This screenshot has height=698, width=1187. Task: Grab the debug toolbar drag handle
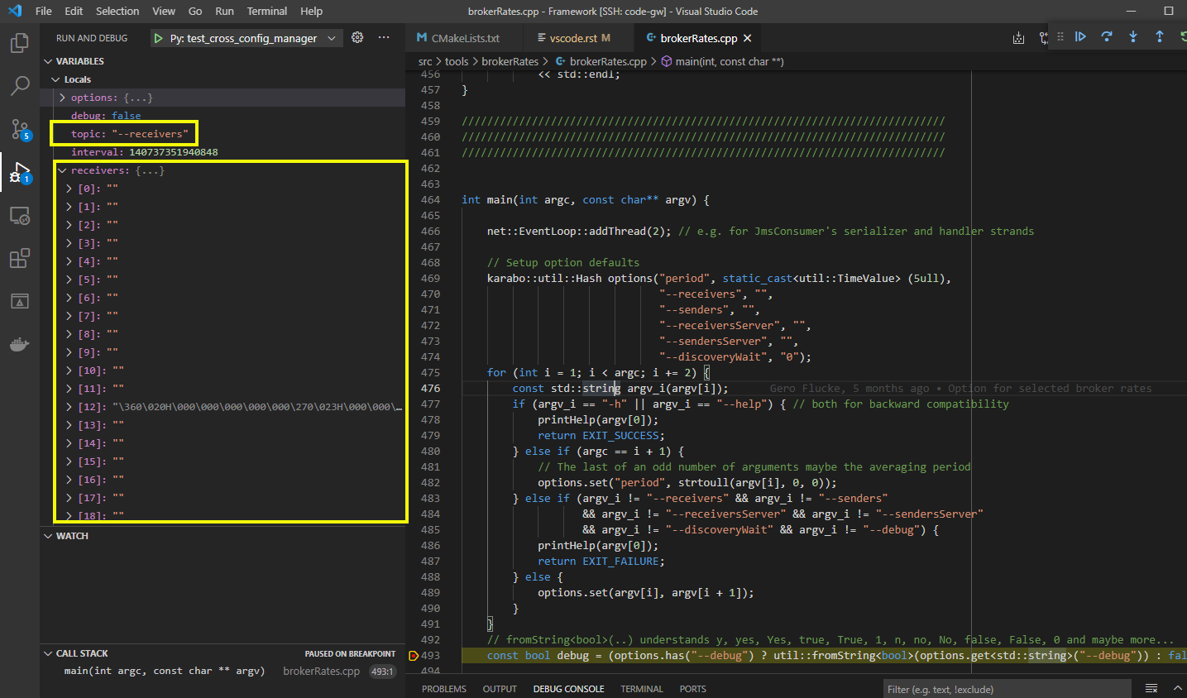(x=1060, y=36)
